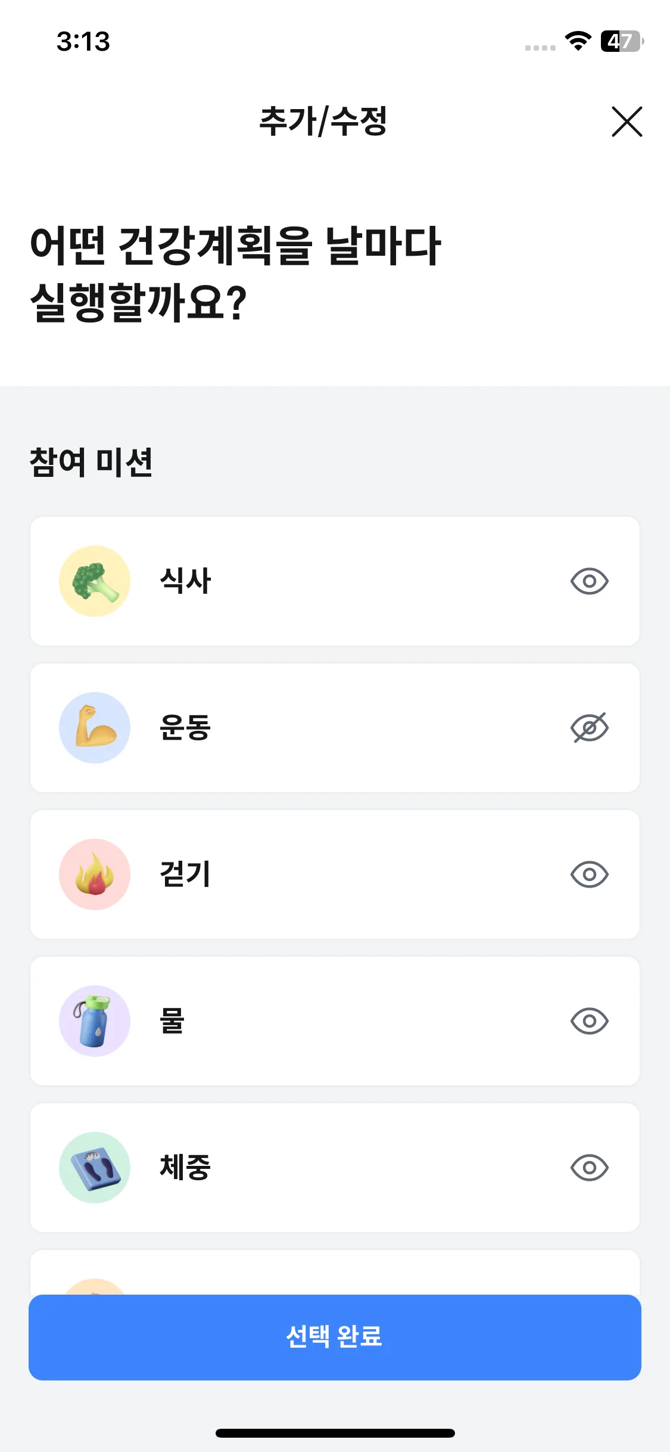Image resolution: width=670 pixels, height=1452 pixels.
Task: Select the 식사 mission label
Action: pyautogui.click(x=185, y=581)
